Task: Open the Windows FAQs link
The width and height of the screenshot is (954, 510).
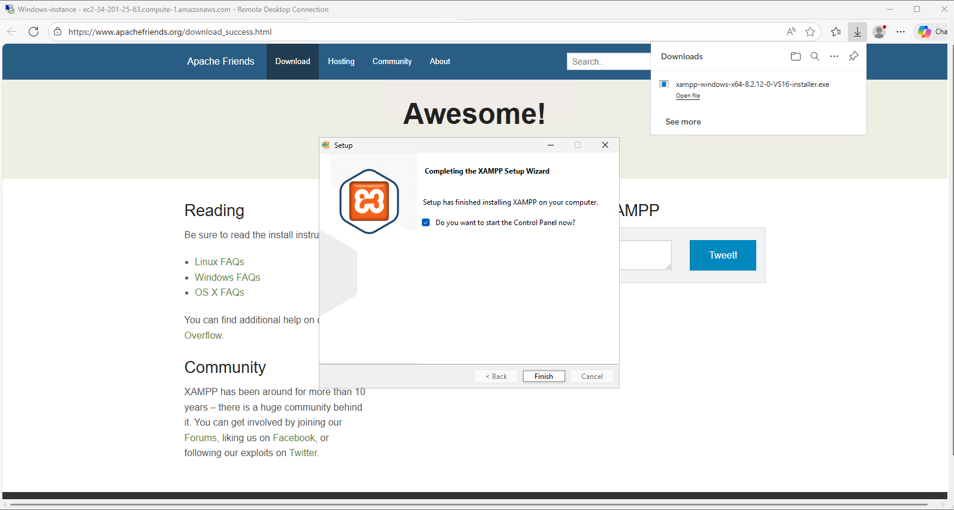Action: 227,277
